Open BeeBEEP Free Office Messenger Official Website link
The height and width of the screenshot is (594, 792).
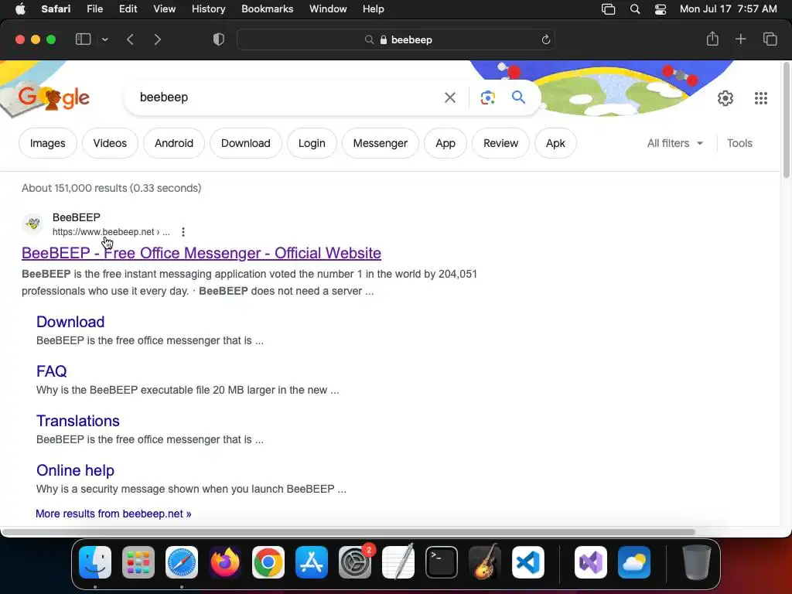[201, 253]
